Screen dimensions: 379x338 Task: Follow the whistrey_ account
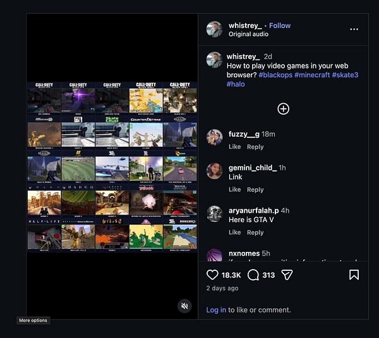coord(280,25)
